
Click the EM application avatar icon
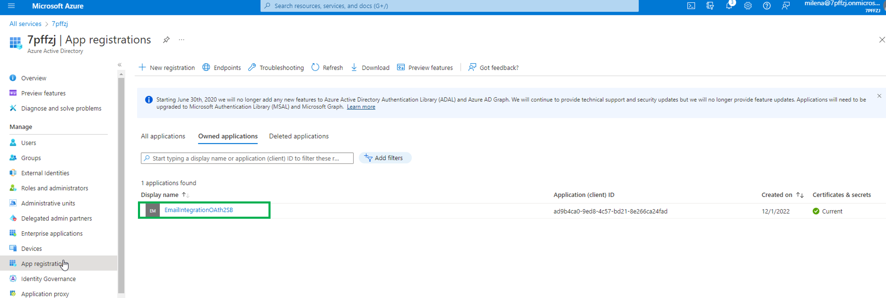[x=152, y=210]
